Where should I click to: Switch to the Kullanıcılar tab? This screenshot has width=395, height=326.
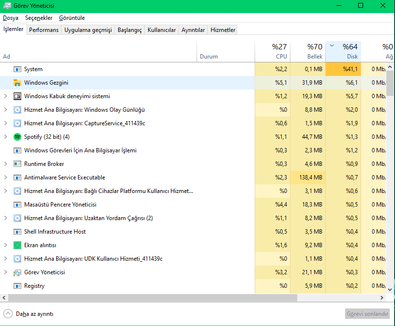(162, 30)
